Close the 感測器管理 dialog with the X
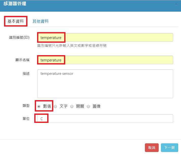181x155 pixels. tap(176, 4)
